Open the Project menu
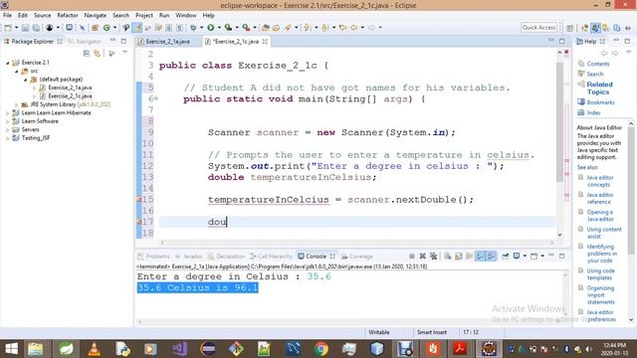This screenshot has width=637, height=358. pos(143,15)
